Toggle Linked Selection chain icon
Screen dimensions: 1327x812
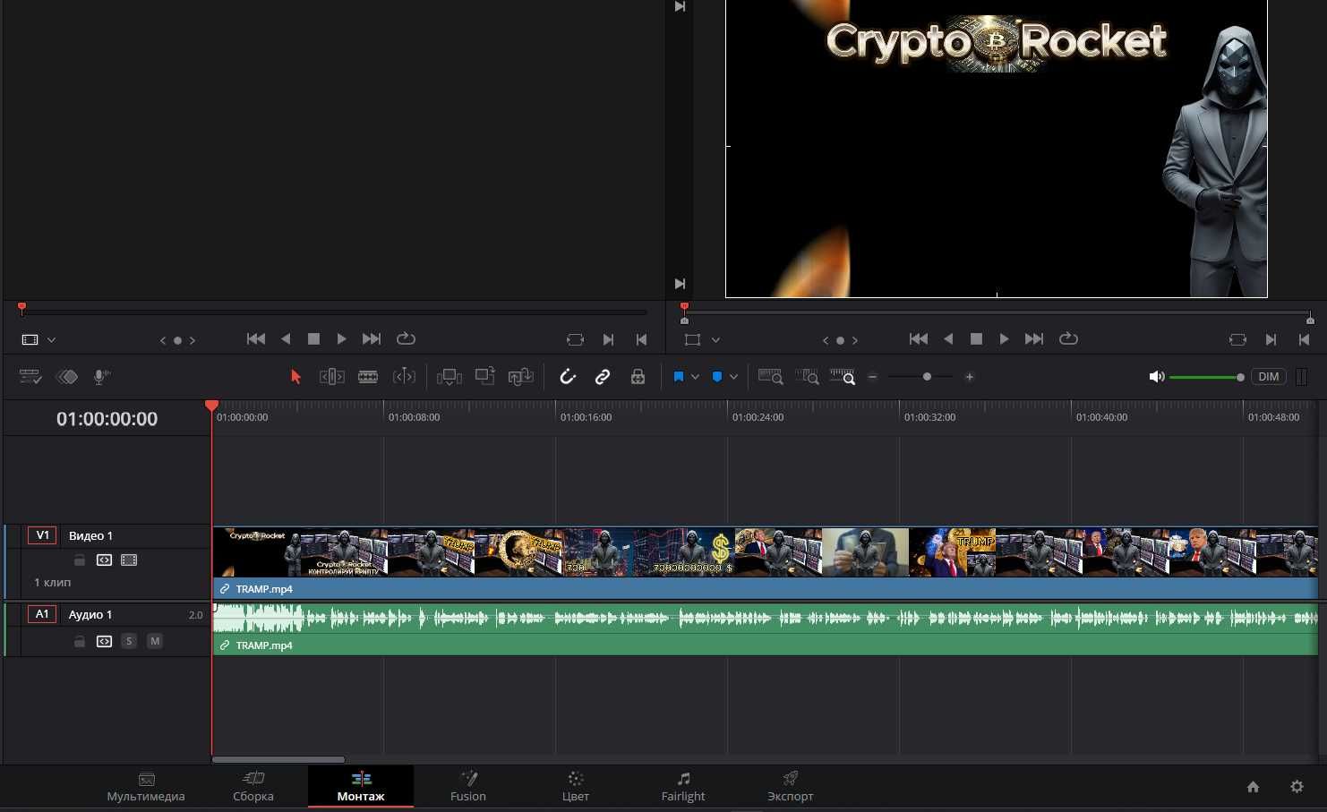603,377
